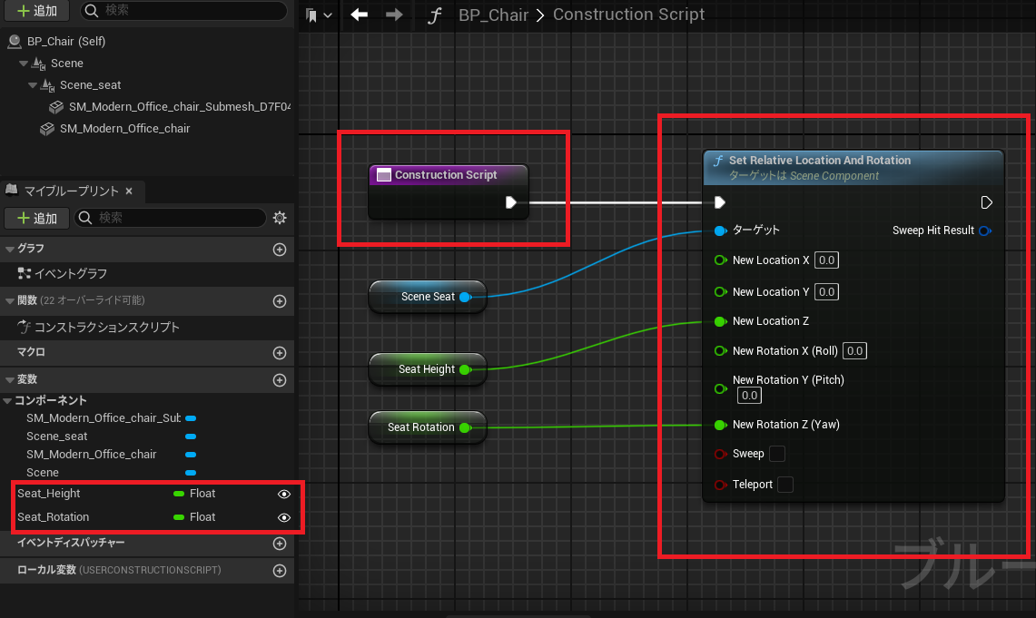Click the New Location X value field
The height and width of the screenshot is (618, 1036).
coord(825,260)
